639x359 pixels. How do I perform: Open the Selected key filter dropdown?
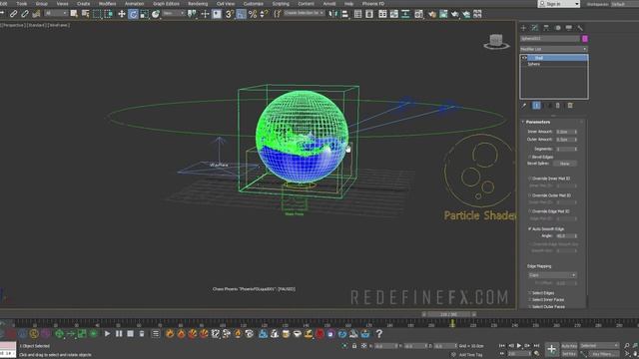click(599, 346)
